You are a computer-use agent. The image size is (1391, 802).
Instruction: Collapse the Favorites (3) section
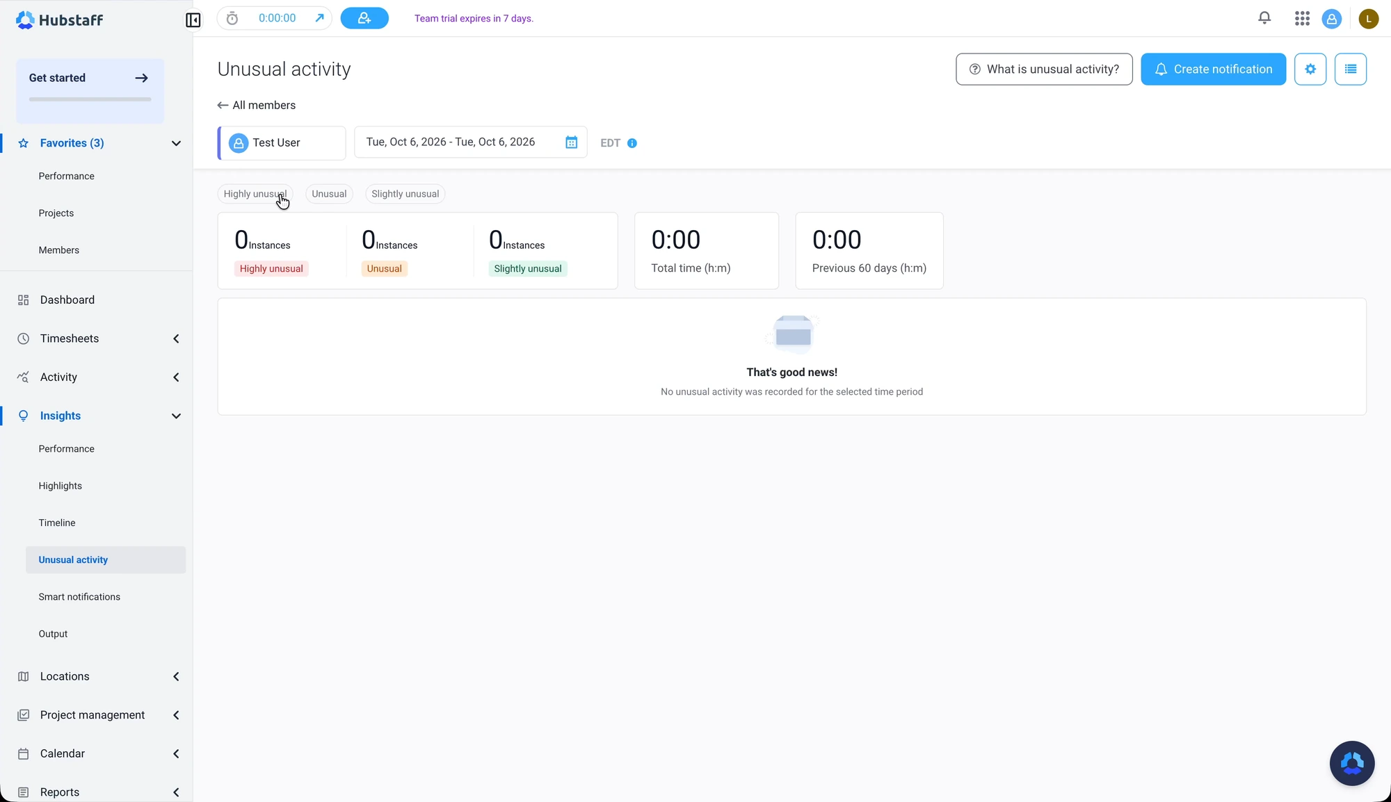176,143
